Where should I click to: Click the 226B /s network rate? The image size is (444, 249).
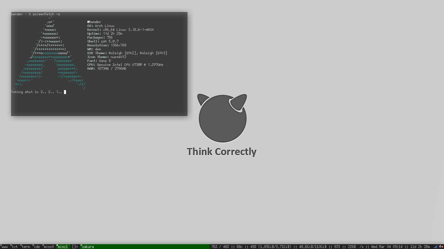click(356, 247)
